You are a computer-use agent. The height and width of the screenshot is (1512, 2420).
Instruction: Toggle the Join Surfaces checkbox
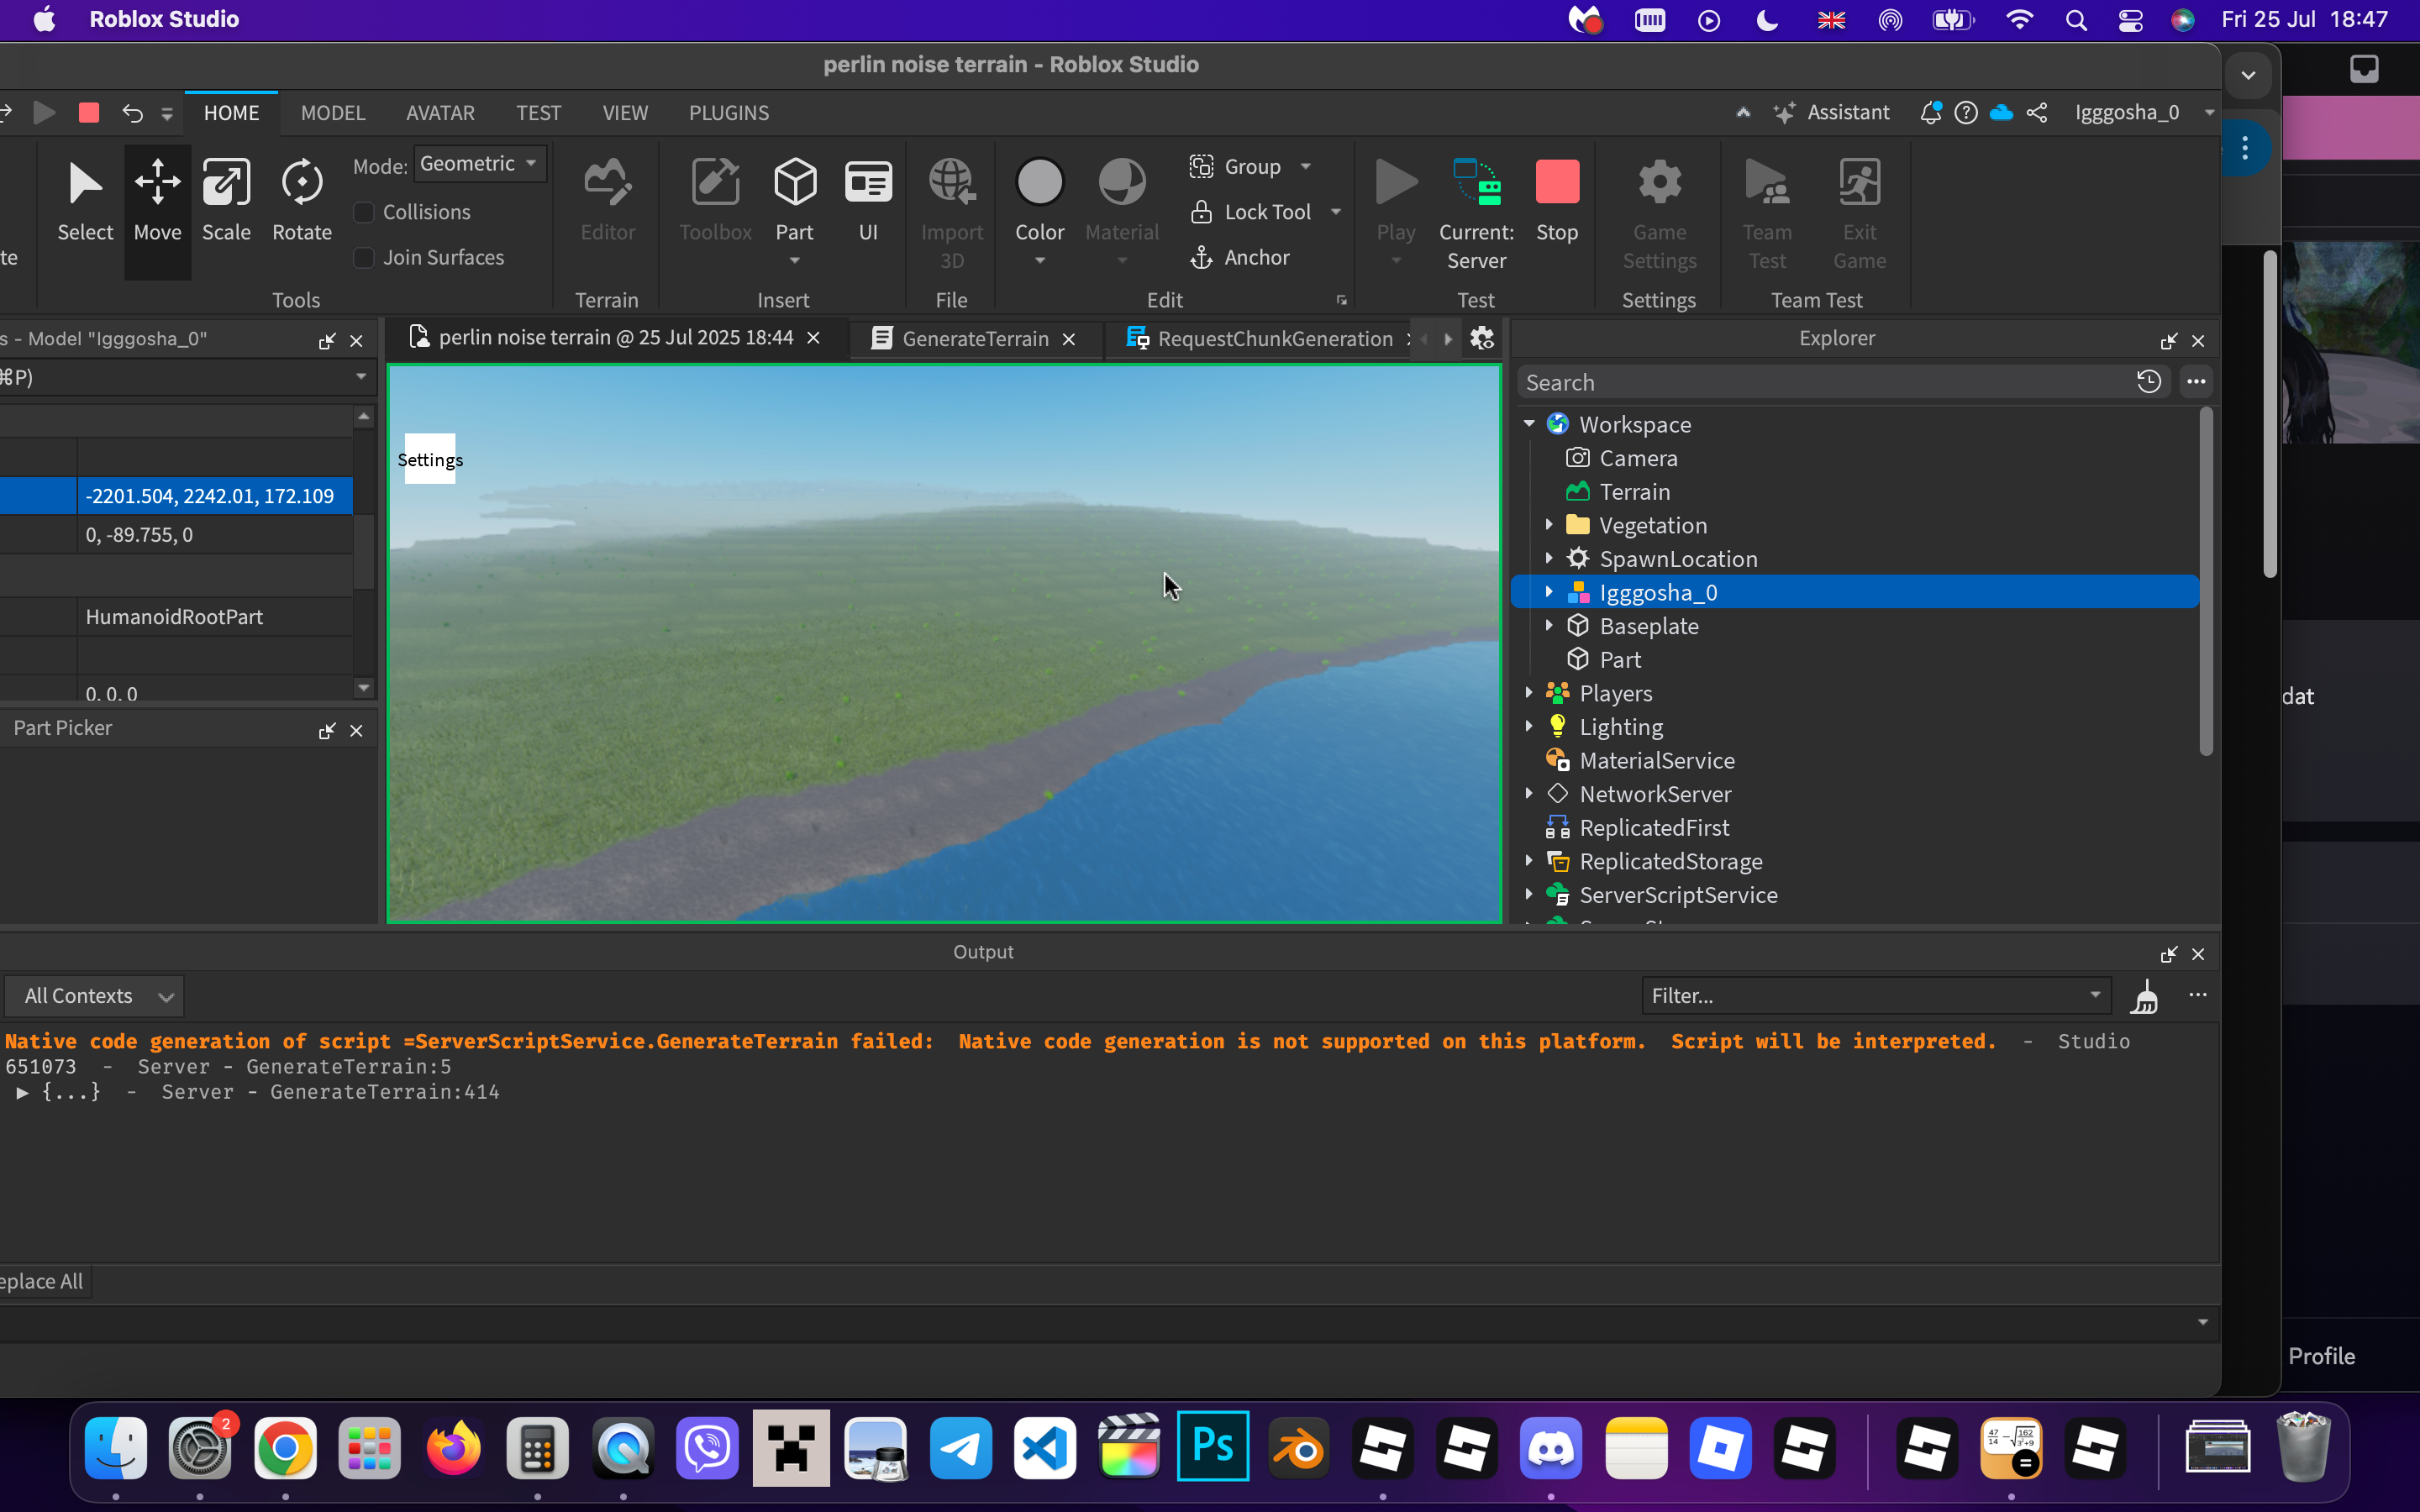[x=364, y=258]
